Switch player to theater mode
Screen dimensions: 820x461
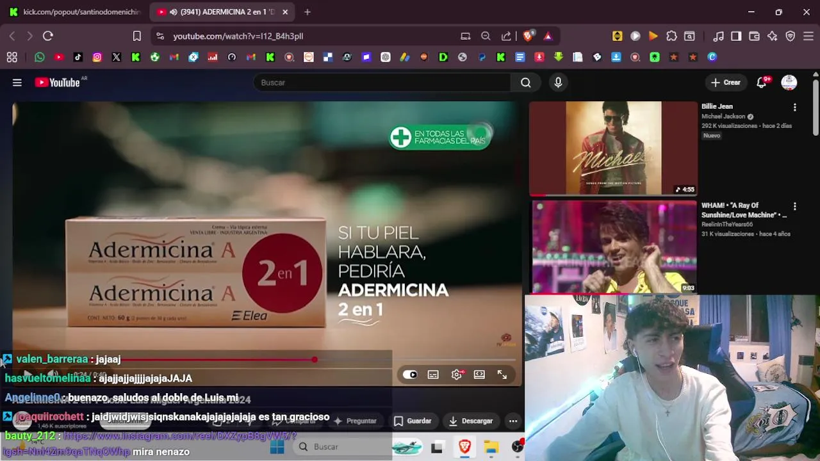[x=479, y=375]
